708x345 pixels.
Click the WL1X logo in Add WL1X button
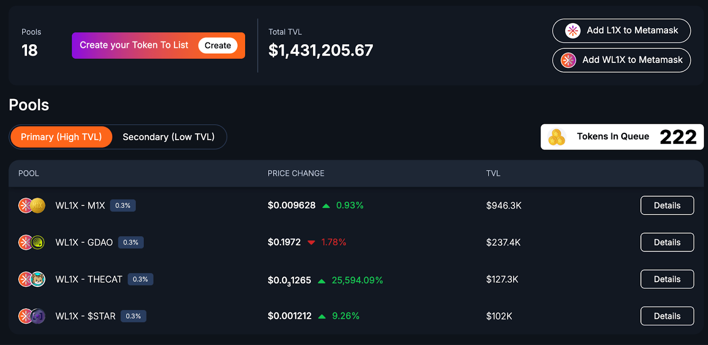[x=568, y=60]
